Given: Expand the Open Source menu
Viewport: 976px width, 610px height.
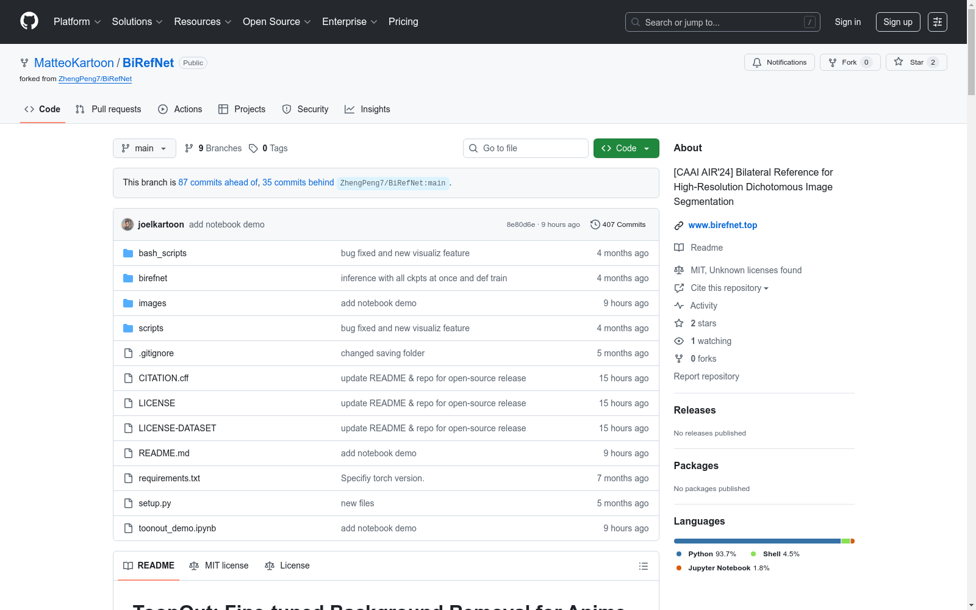Looking at the screenshot, I should pos(277,22).
